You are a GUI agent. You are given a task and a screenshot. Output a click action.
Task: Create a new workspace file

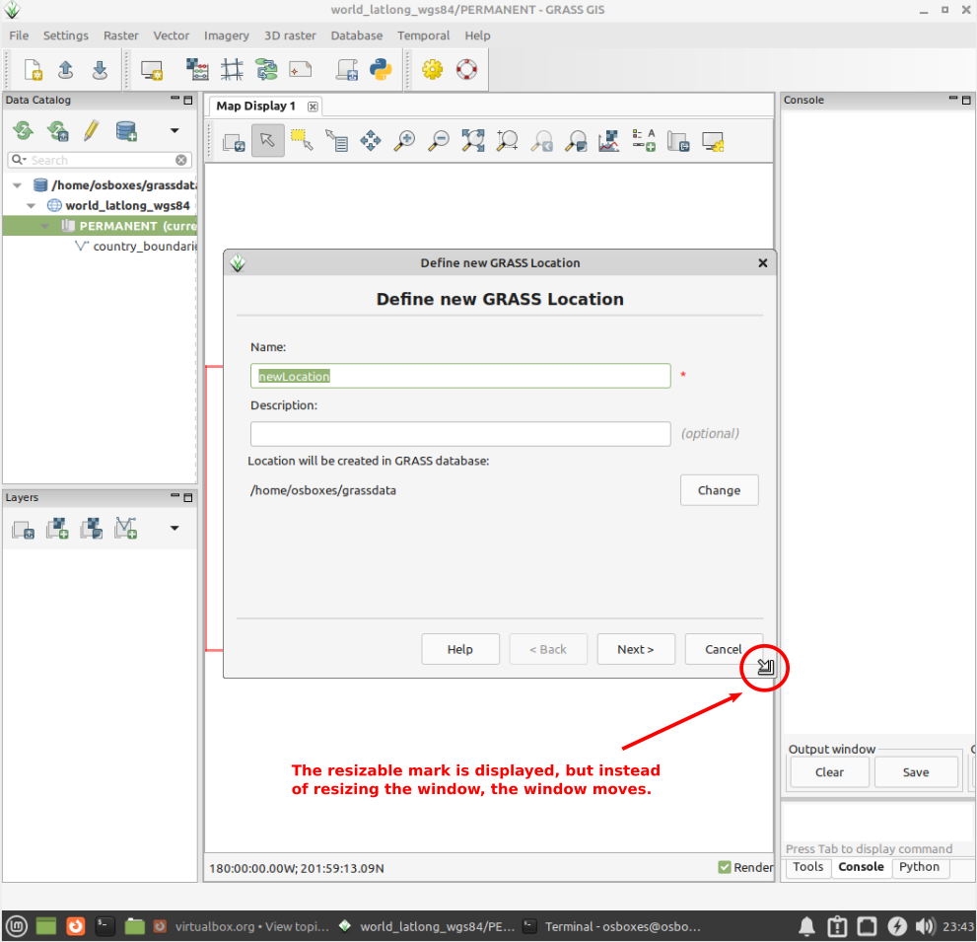coord(34,69)
